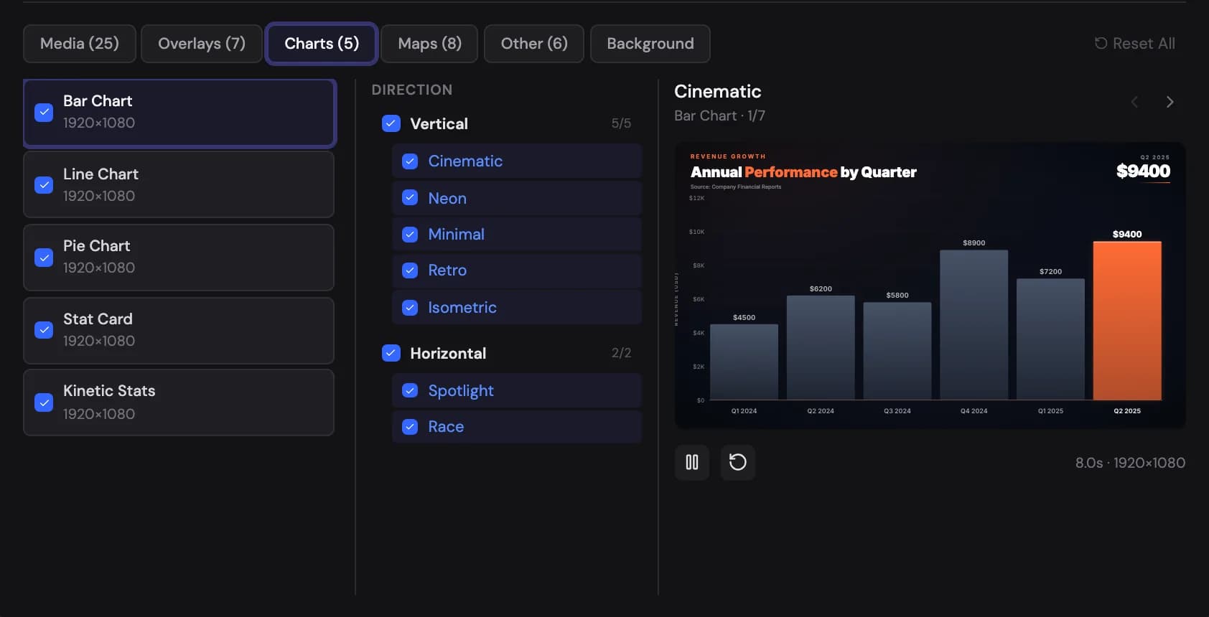Uncheck the Spotlight style checkbox
Screen dimensions: 1209x617
[410, 390]
